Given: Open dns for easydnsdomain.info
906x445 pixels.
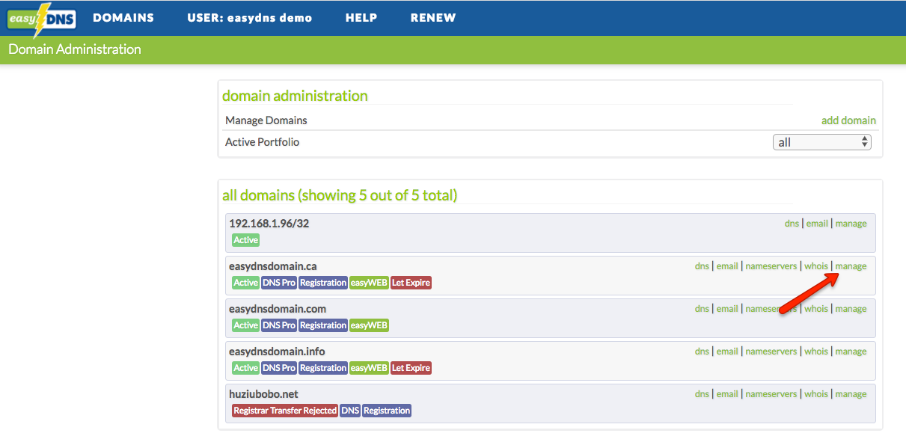Looking at the screenshot, I should tap(702, 352).
